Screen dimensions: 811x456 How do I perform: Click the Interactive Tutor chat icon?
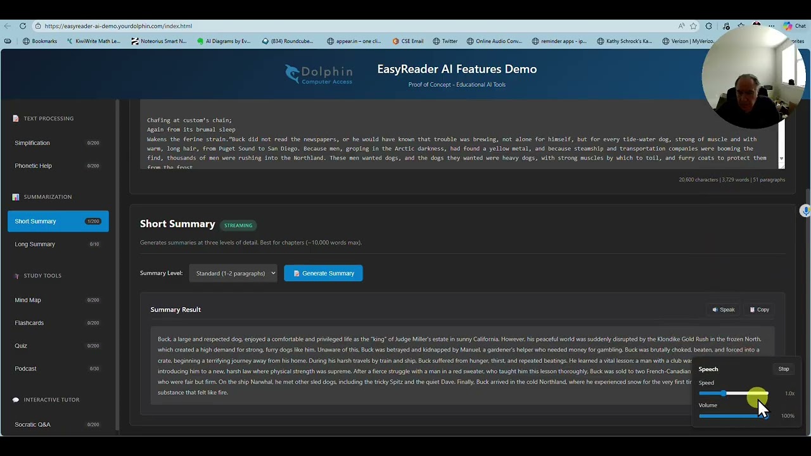click(16, 400)
